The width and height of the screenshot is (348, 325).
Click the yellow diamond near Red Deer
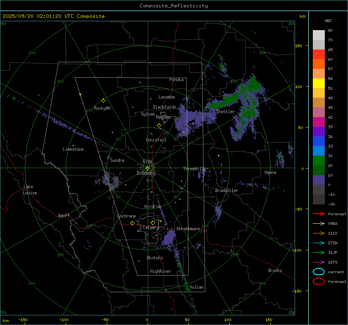click(159, 126)
